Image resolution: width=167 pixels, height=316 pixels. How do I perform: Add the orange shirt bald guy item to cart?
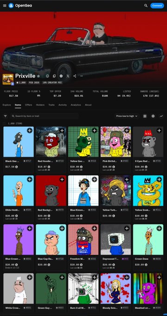point(30,179)
